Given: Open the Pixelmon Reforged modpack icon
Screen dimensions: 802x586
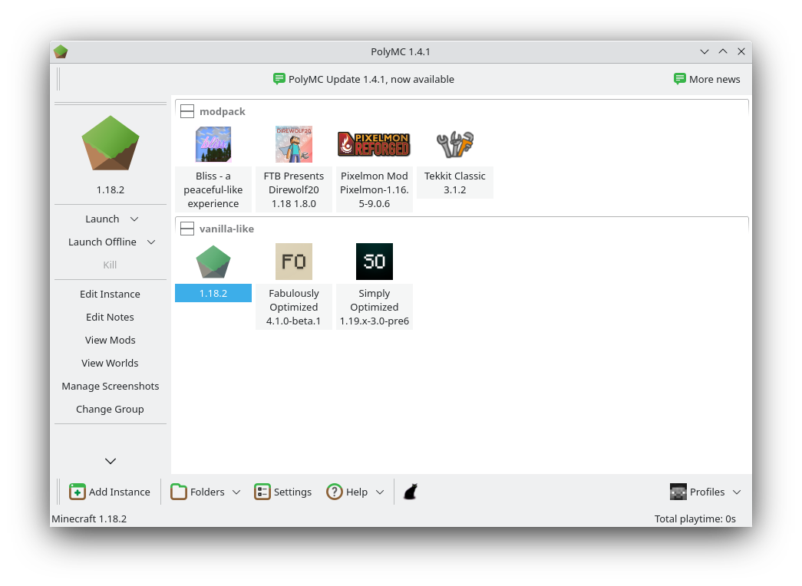Looking at the screenshot, I should (374, 143).
